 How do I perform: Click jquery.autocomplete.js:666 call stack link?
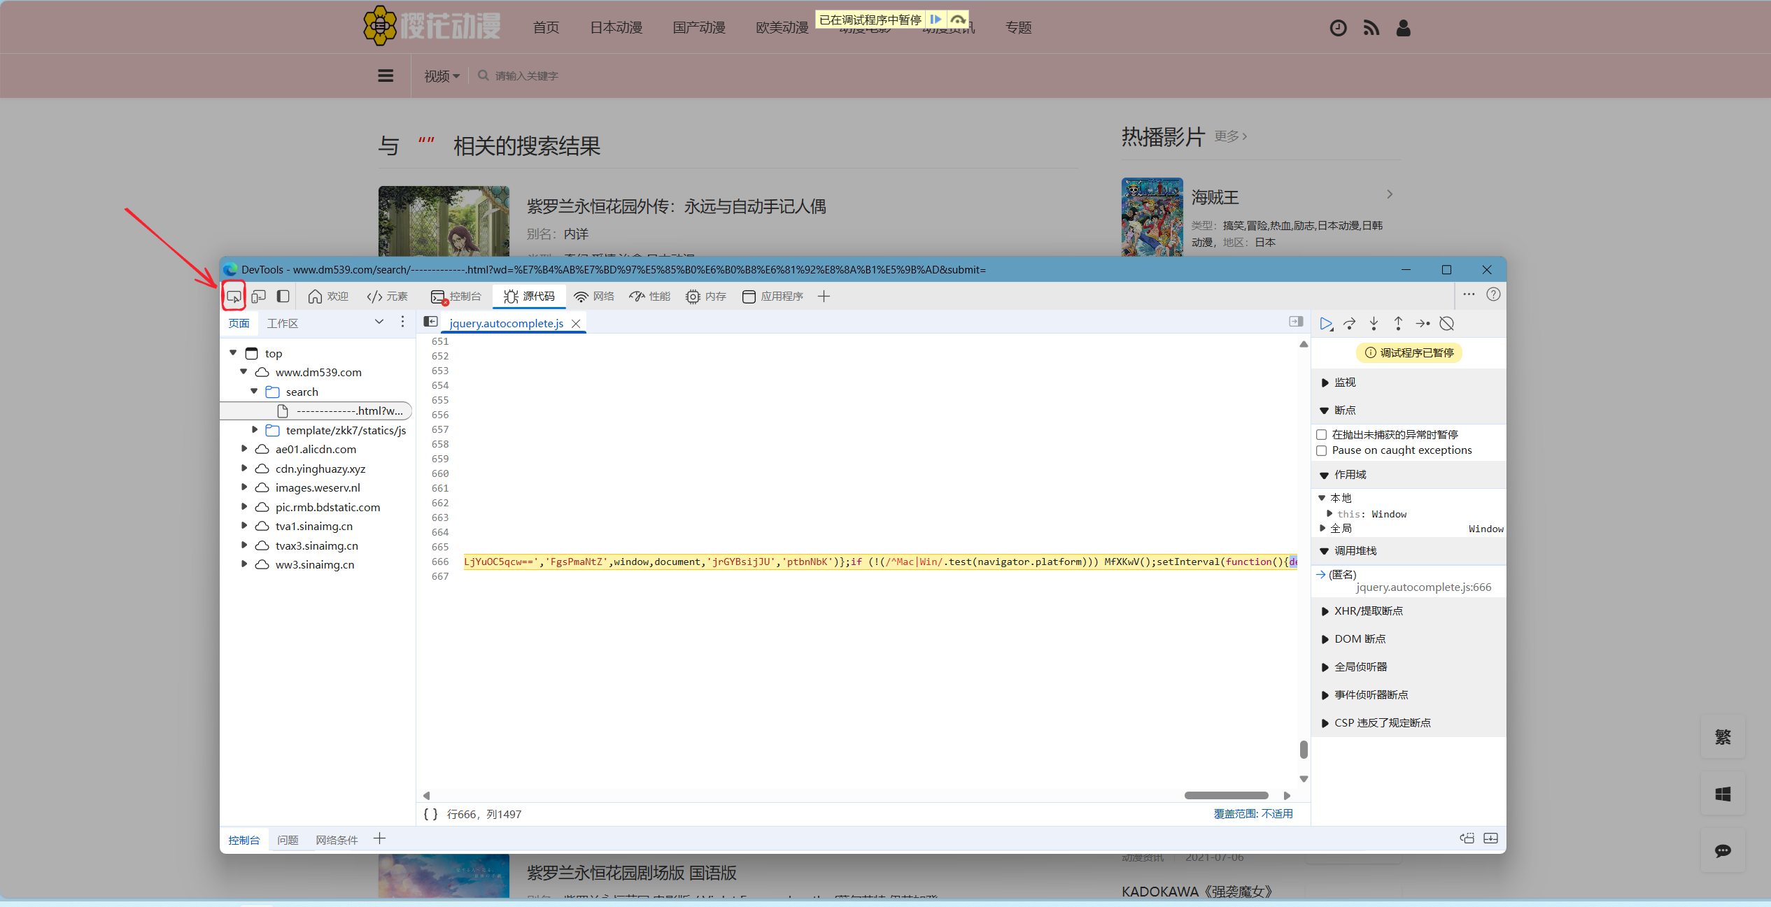[x=1423, y=587]
